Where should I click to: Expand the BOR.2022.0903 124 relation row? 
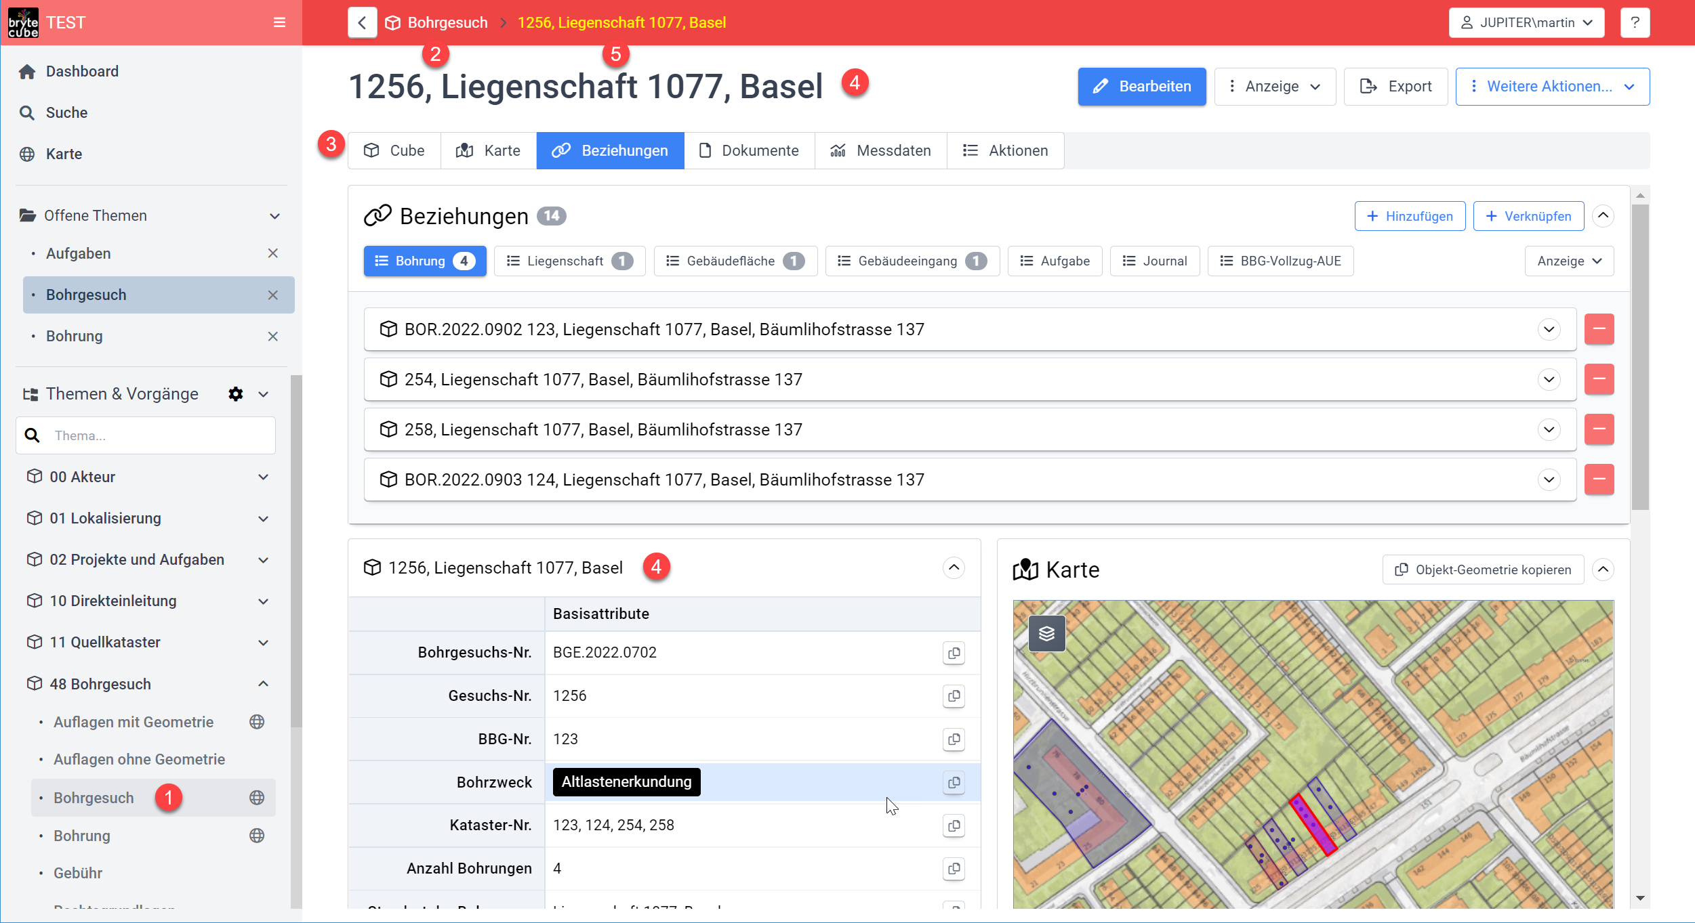coord(1549,479)
